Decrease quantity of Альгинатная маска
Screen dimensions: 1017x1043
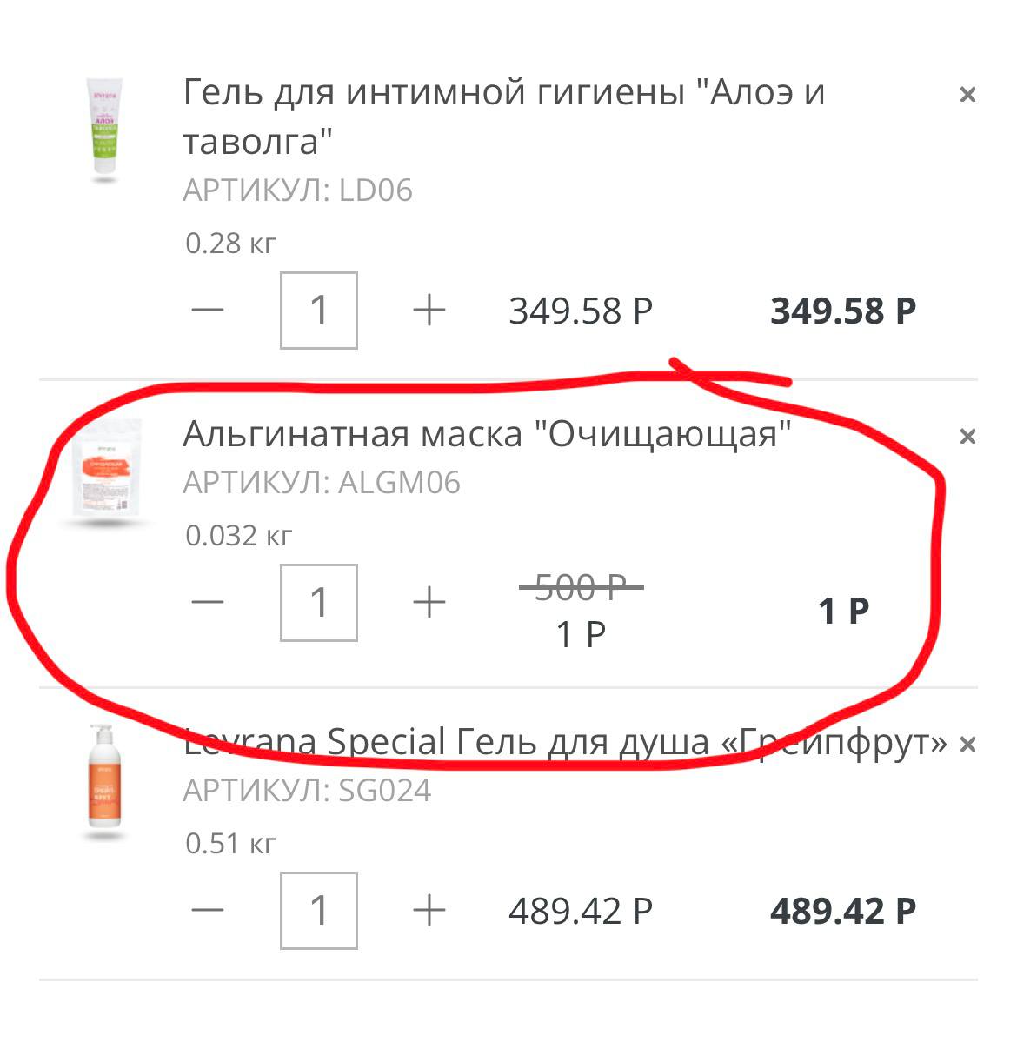click(208, 602)
